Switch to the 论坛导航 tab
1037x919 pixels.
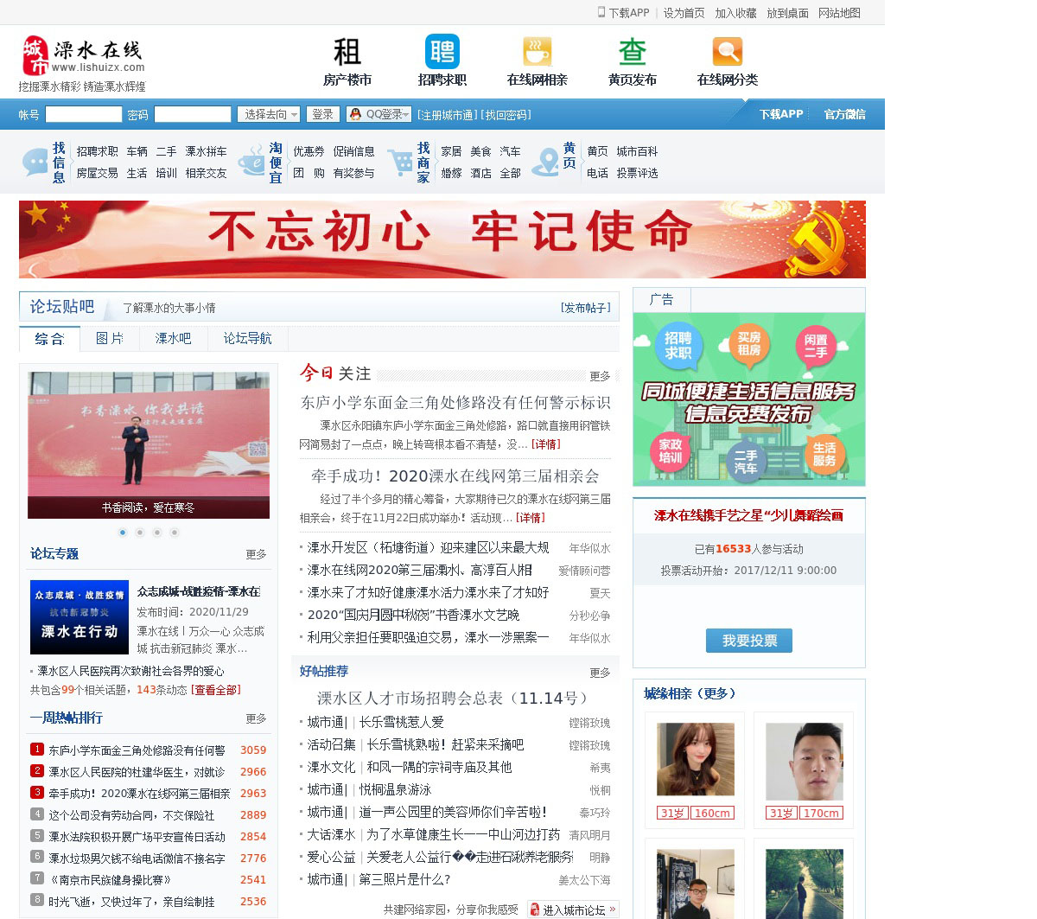point(248,339)
